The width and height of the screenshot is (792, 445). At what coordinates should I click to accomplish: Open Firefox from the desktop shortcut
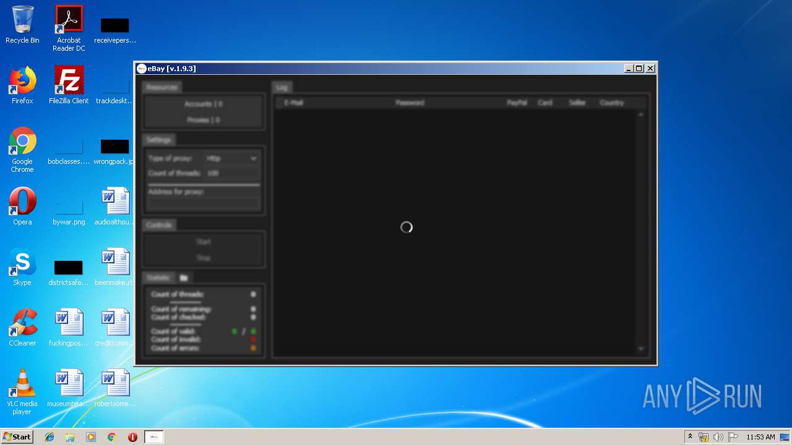(x=22, y=85)
